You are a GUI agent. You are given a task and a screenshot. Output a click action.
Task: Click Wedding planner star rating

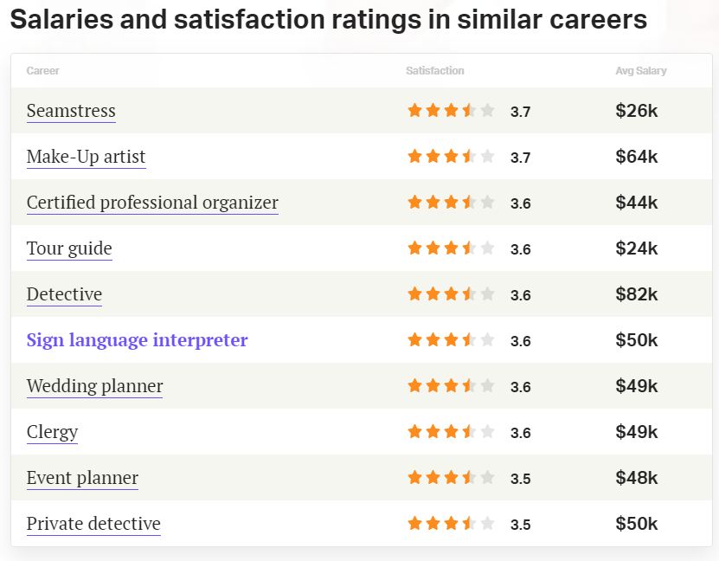pyautogui.click(x=451, y=386)
